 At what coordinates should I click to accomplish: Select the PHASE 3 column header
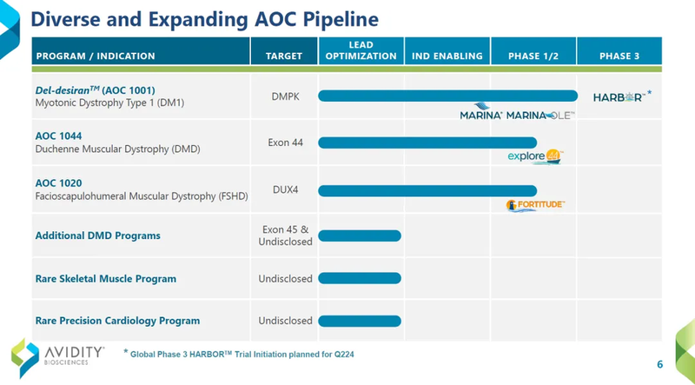coord(619,56)
